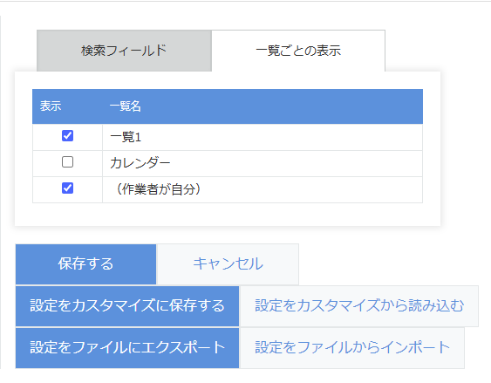Click the empty area right of カレンダー text
Screen dimensions: 491x383
(x=296, y=163)
